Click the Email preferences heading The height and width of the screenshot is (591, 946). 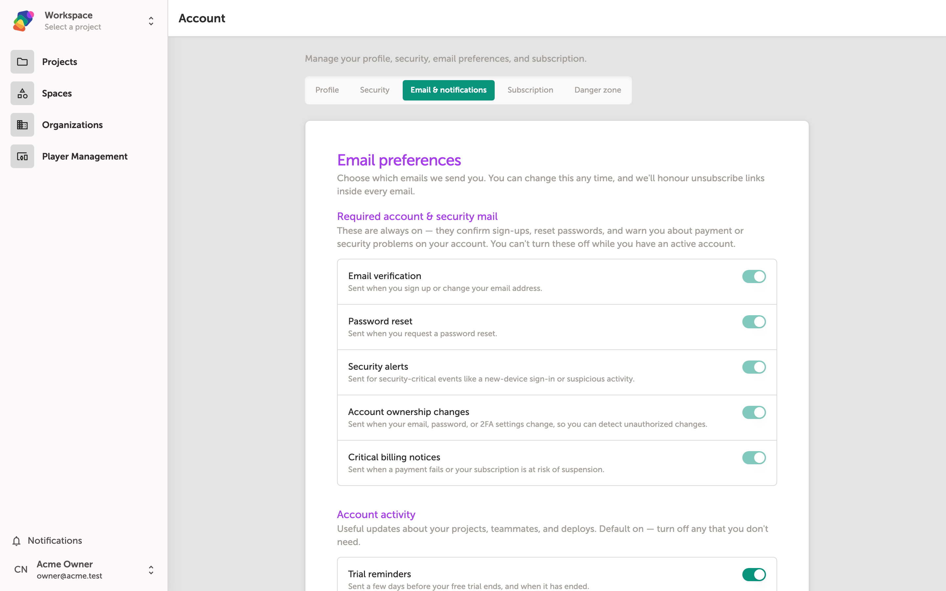(399, 160)
